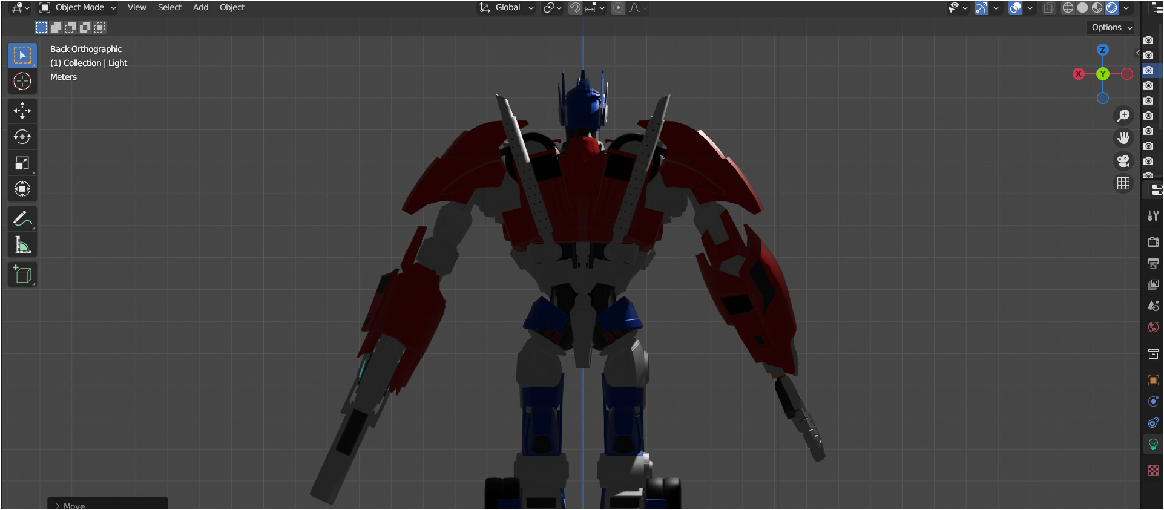Expand the Move operator panel
Image resolution: width=1164 pixels, height=510 pixels.
[107, 504]
